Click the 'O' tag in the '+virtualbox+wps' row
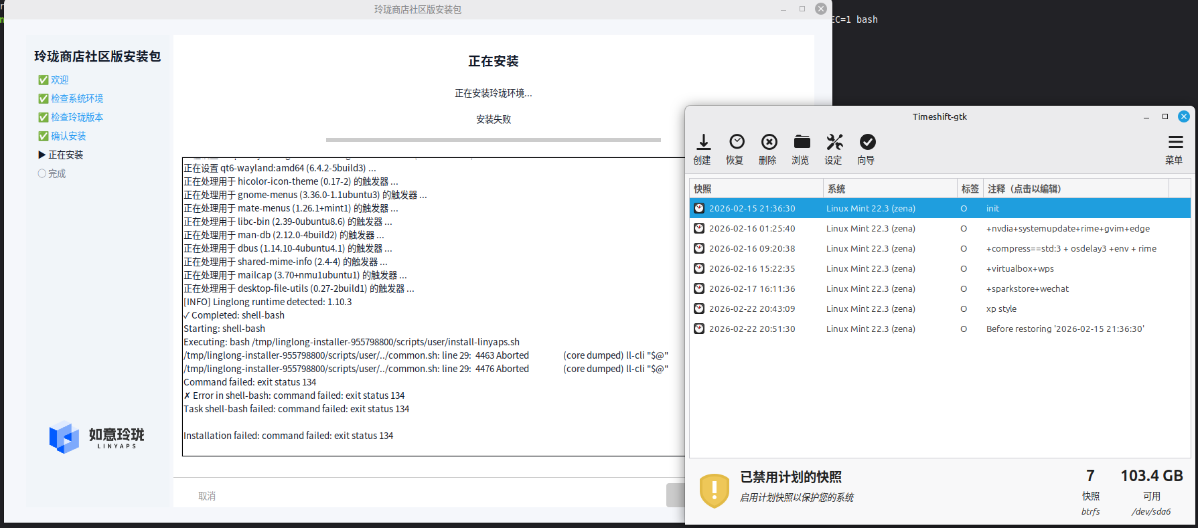The height and width of the screenshot is (528, 1198). [x=964, y=268]
